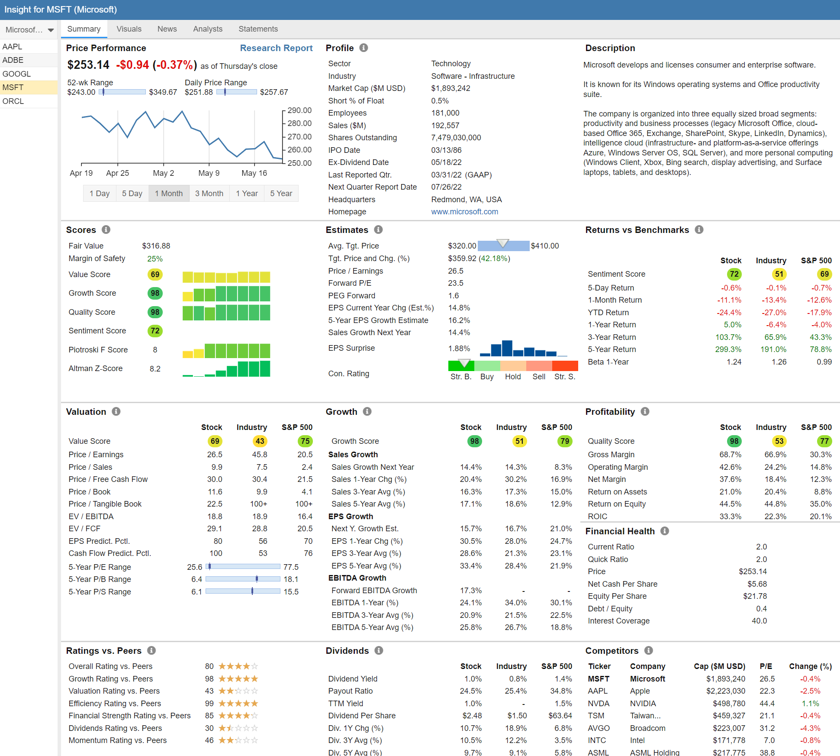Click the Piotroski F Score bars
Image resolution: width=840 pixels, height=756 pixels.
226,351
